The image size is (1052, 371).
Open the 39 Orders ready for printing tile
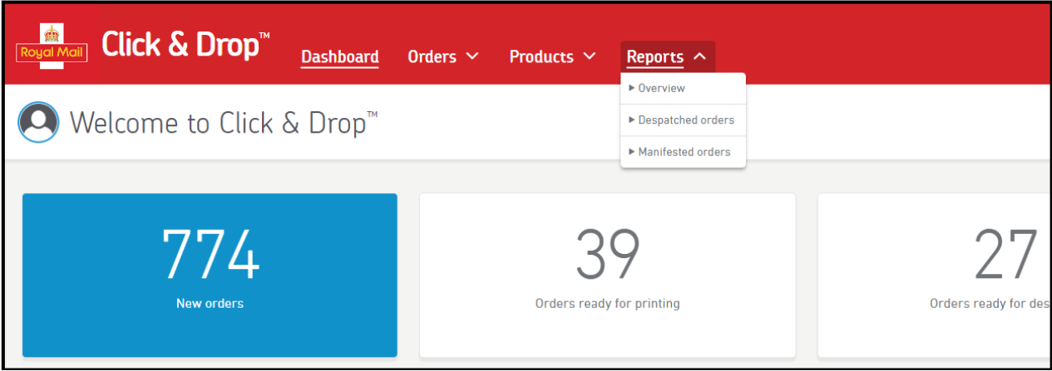[607, 275]
